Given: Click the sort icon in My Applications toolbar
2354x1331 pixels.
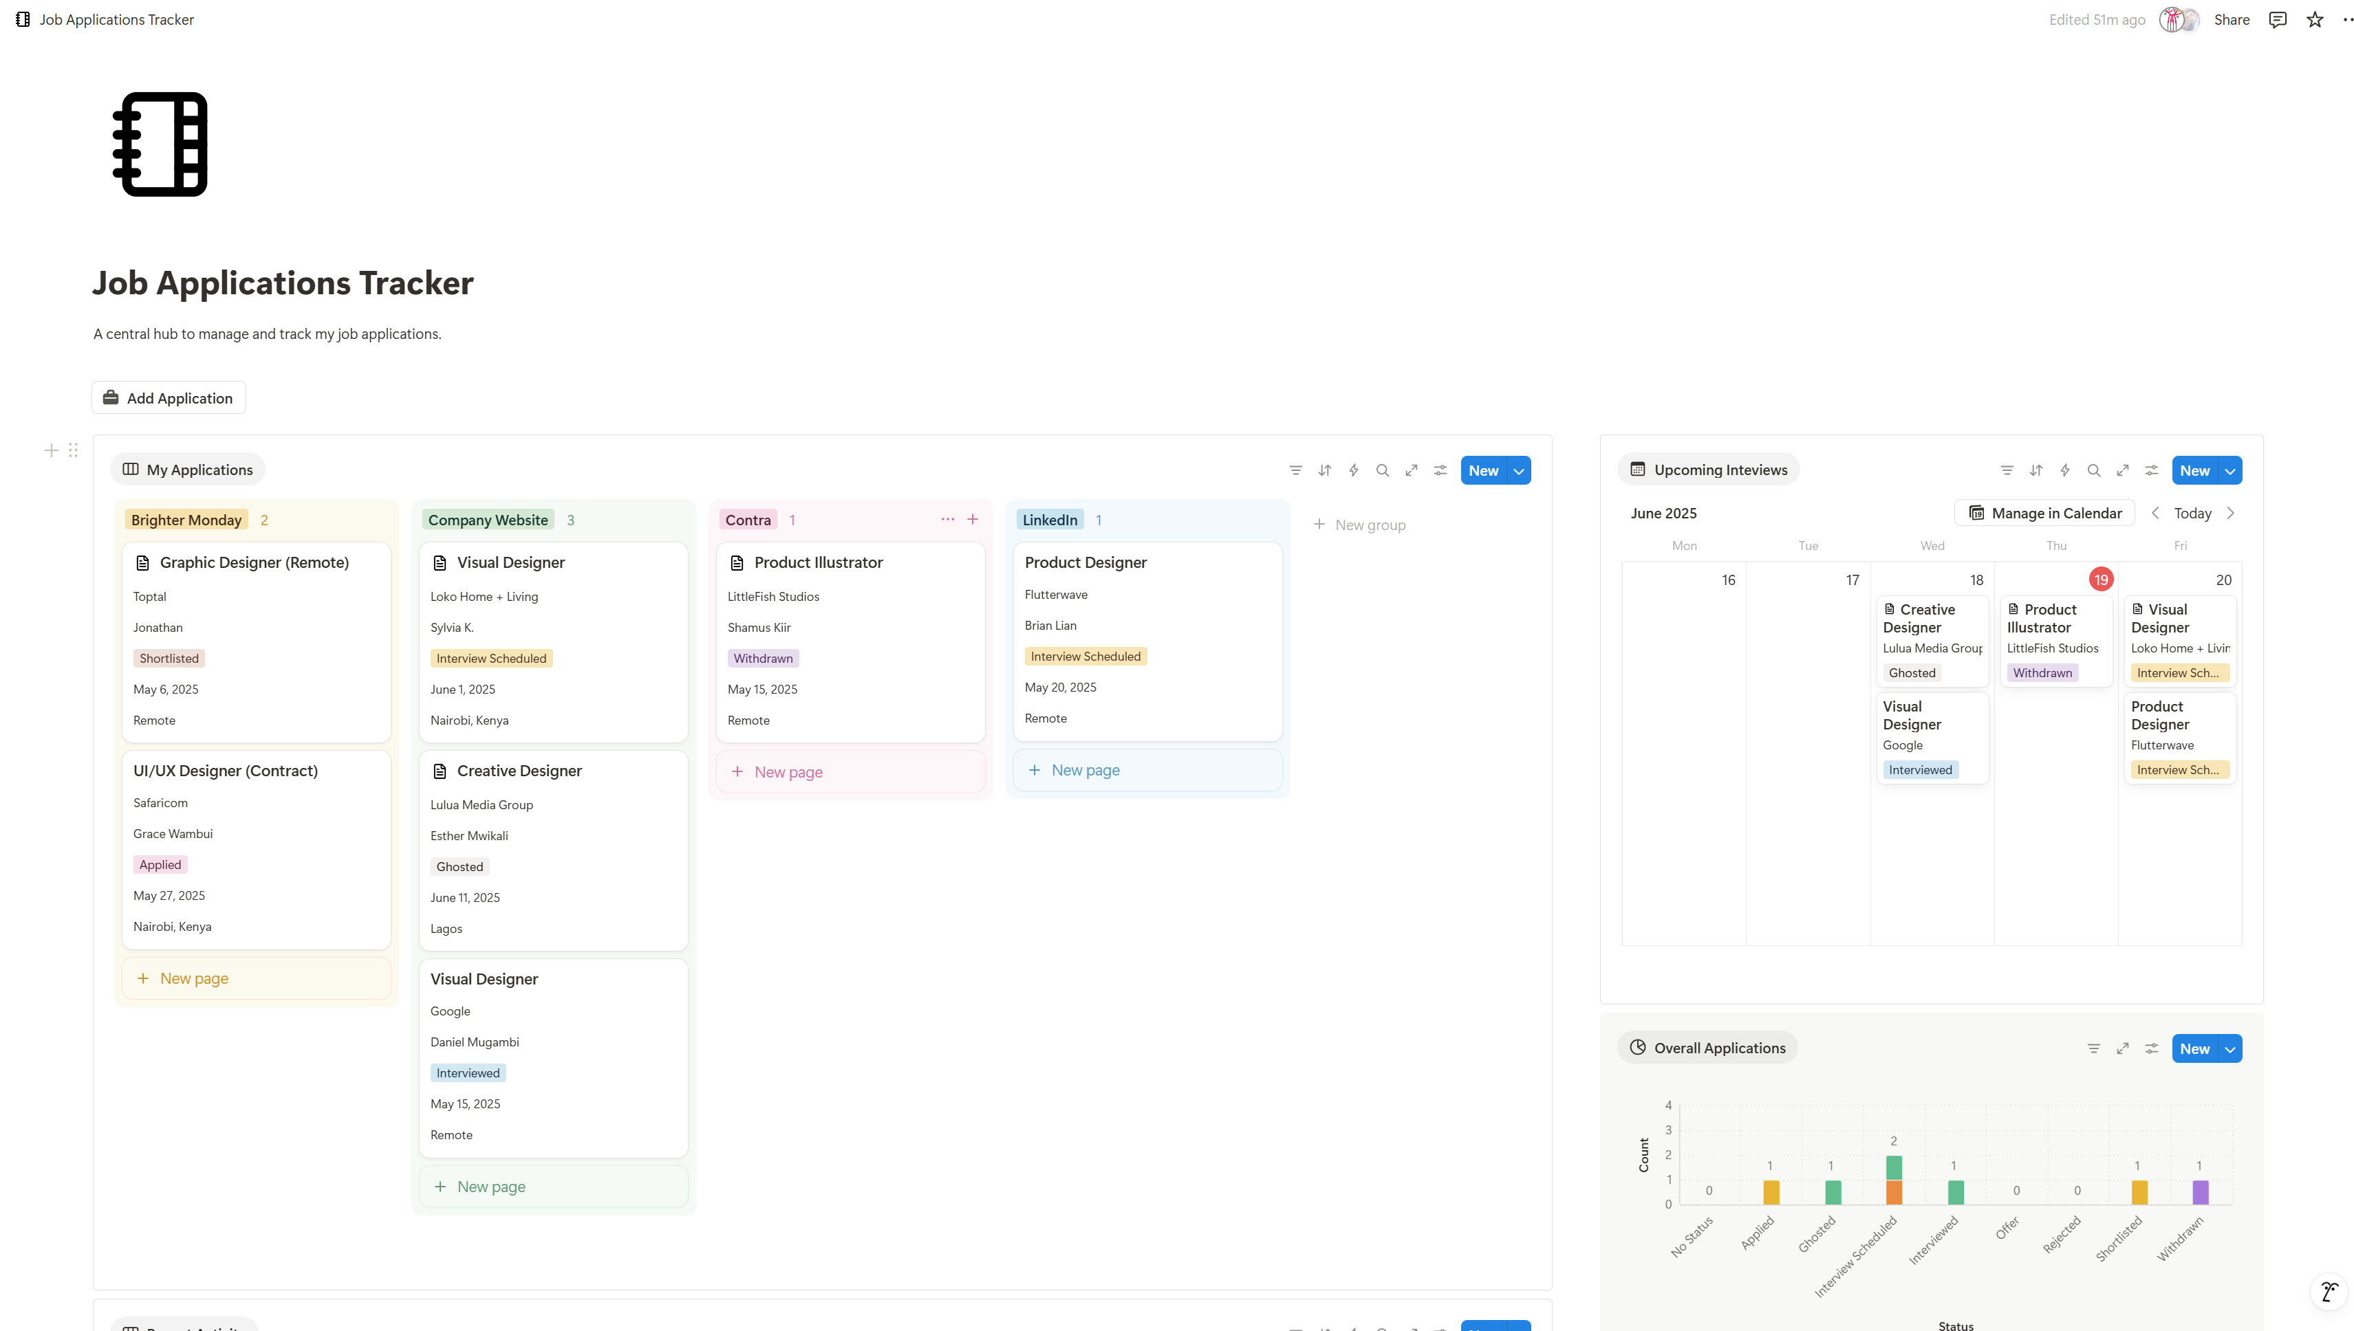Looking at the screenshot, I should click(1324, 470).
